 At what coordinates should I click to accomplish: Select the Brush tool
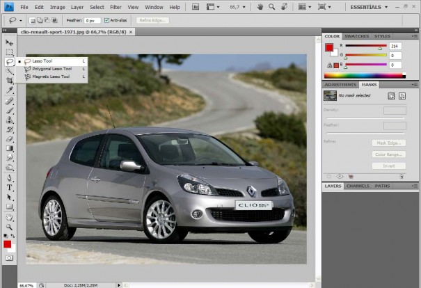(x=10, y=111)
